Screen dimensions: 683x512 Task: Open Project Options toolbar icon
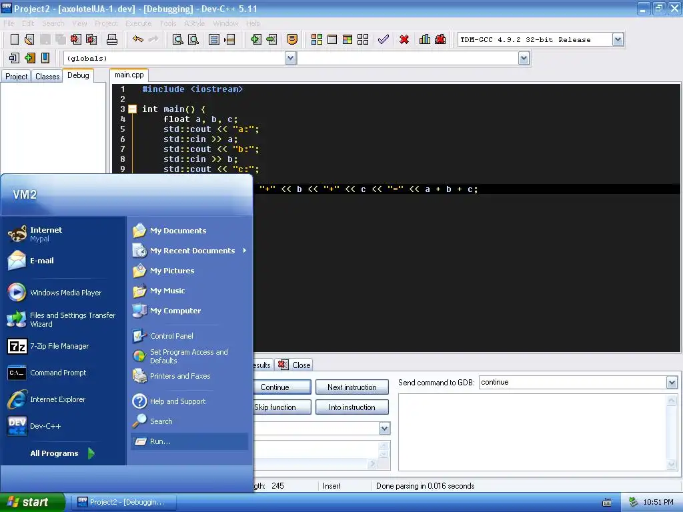coord(292,39)
